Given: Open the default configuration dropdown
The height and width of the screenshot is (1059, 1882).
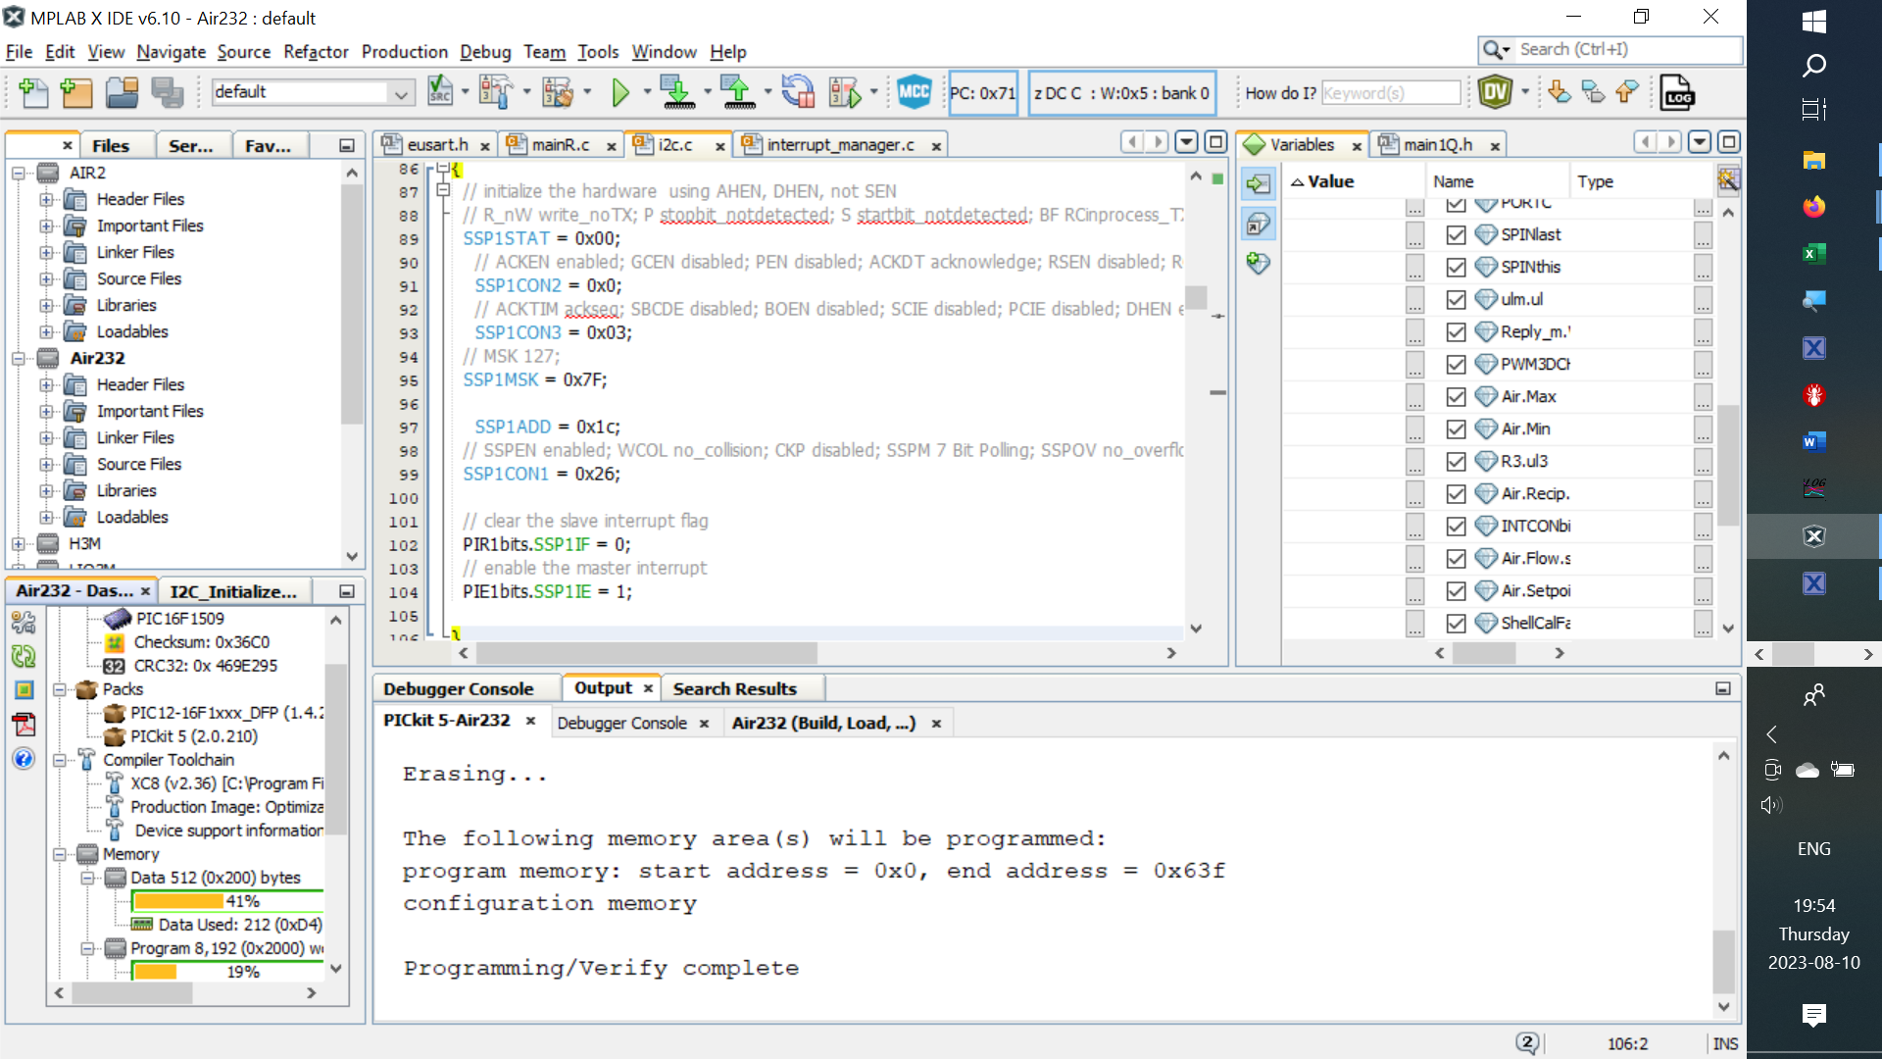Looking at the screenshot, I should (401, 92).
